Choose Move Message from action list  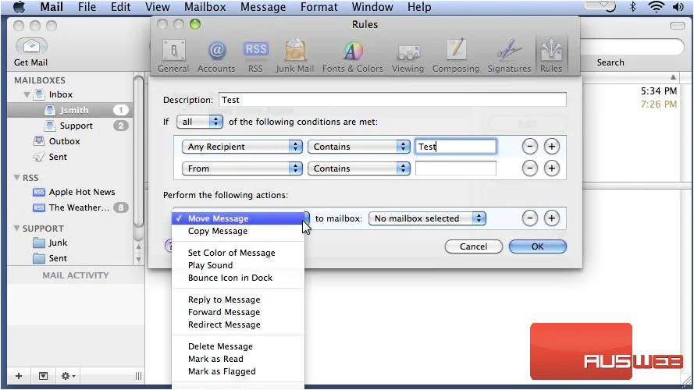[x=238, y=218]
